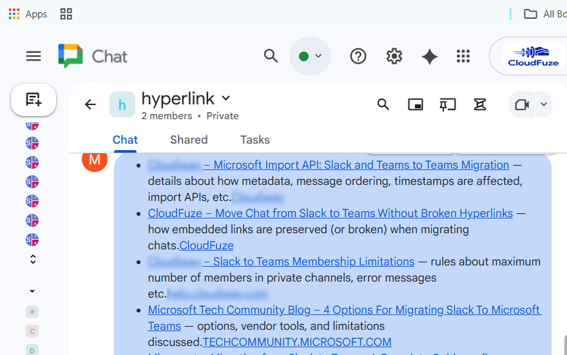Open the pinned messages board icon

coord(448,104)
